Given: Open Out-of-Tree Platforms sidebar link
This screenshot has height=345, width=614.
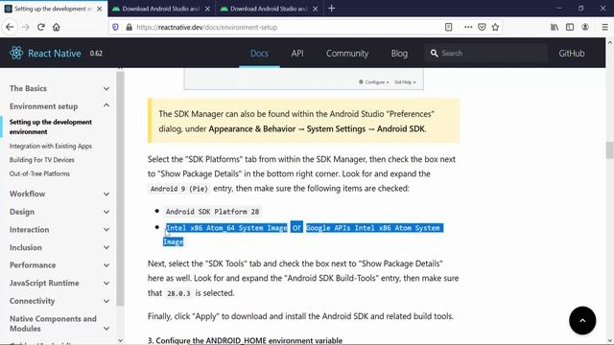Looking at the screenshot, I should click(x=39, y=173).
